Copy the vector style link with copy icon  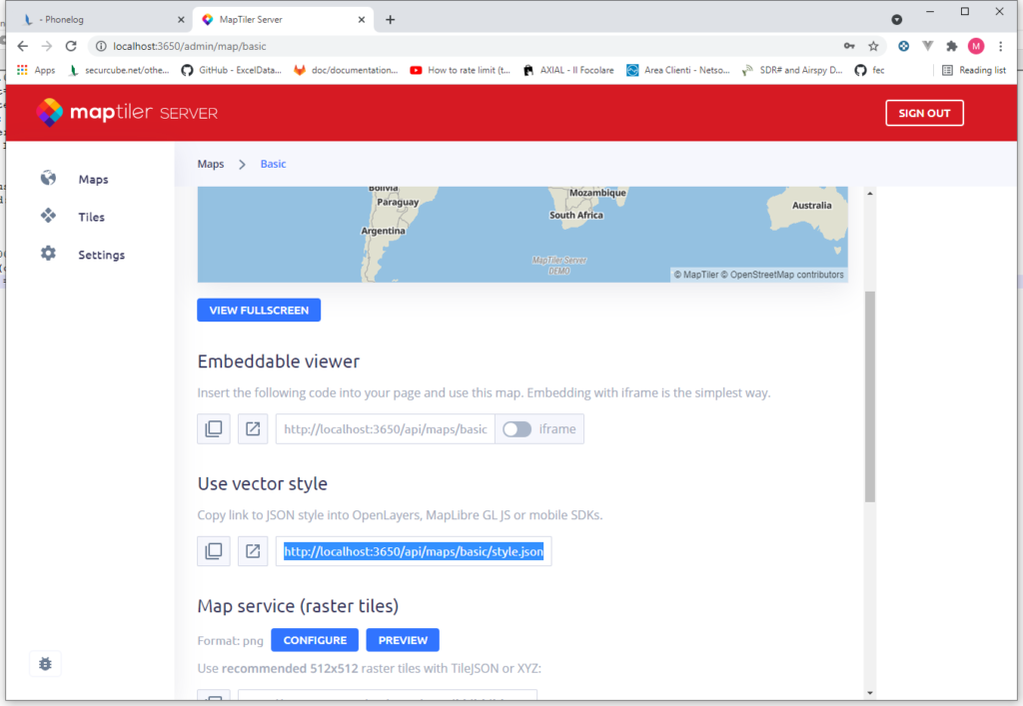213,550
